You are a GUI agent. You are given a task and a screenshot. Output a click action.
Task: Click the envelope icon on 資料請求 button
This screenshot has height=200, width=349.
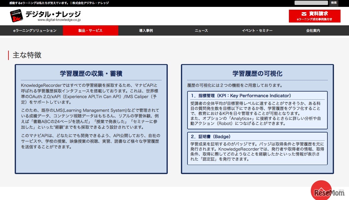coord(304,14)
